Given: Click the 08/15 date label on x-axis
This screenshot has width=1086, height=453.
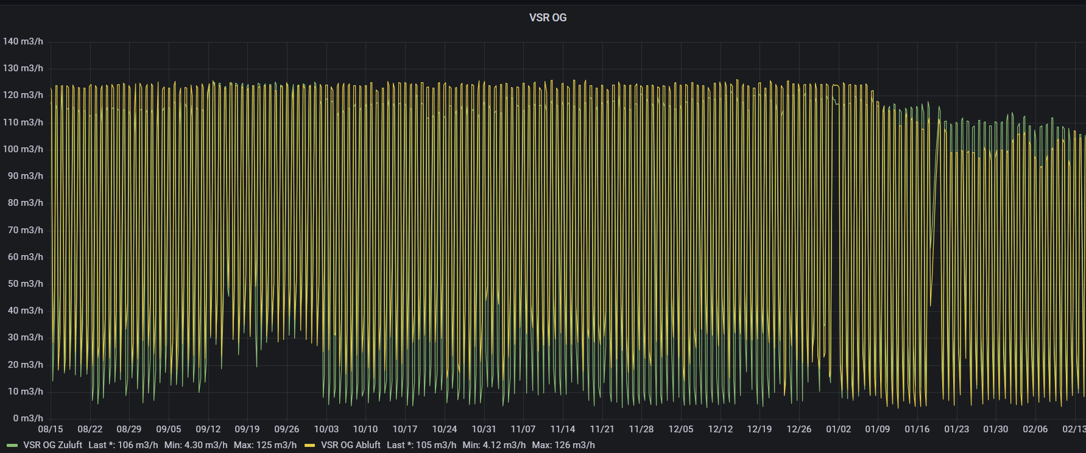Looking at the screenshot, I should 51,429.
